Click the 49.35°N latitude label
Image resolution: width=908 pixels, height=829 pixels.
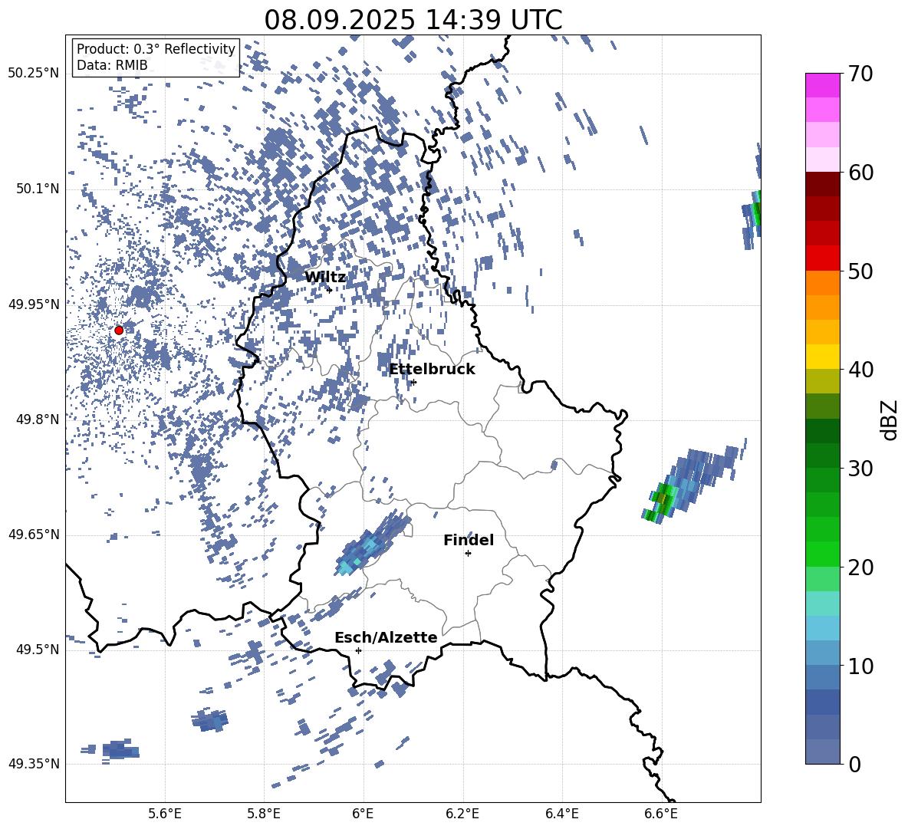pos(34,764)
